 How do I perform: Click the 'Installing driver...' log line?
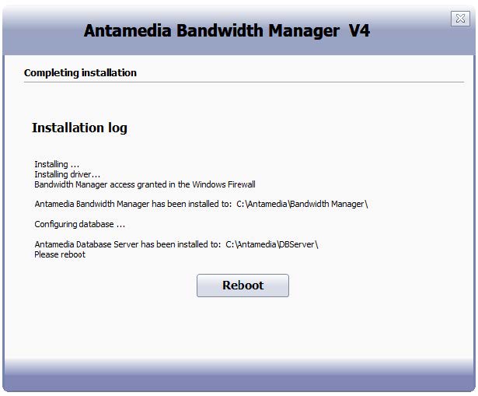coord(67,174)
